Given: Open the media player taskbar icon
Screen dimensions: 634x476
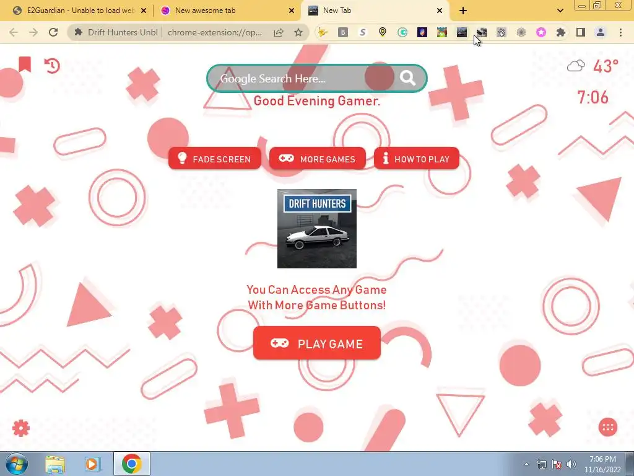Looking at the screenshot, I should (92, 464).
